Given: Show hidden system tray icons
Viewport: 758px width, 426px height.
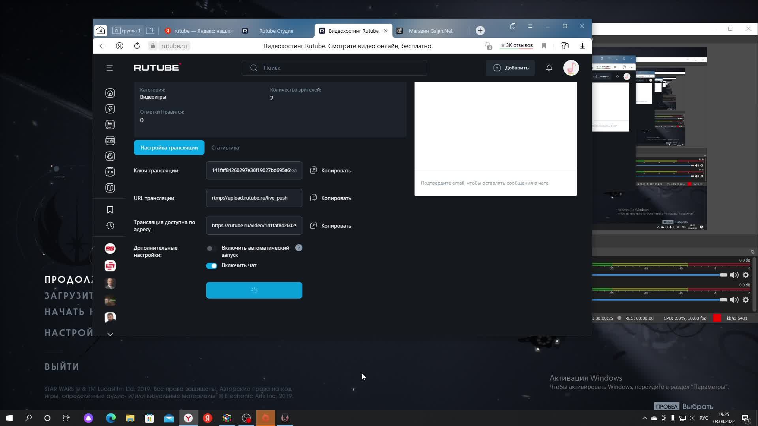Looking at the screenshot, I should coord(644,418).
